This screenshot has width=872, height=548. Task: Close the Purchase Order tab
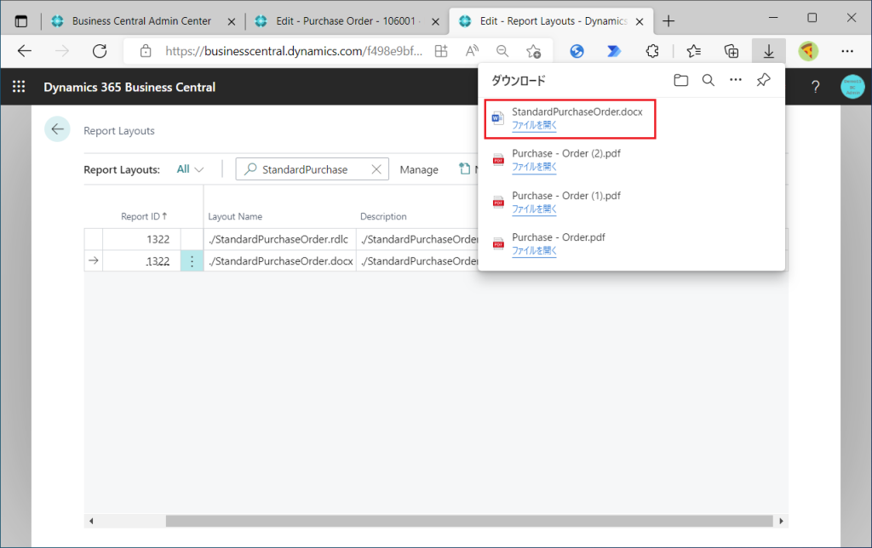pyautogui.click(x=435, y=21)
